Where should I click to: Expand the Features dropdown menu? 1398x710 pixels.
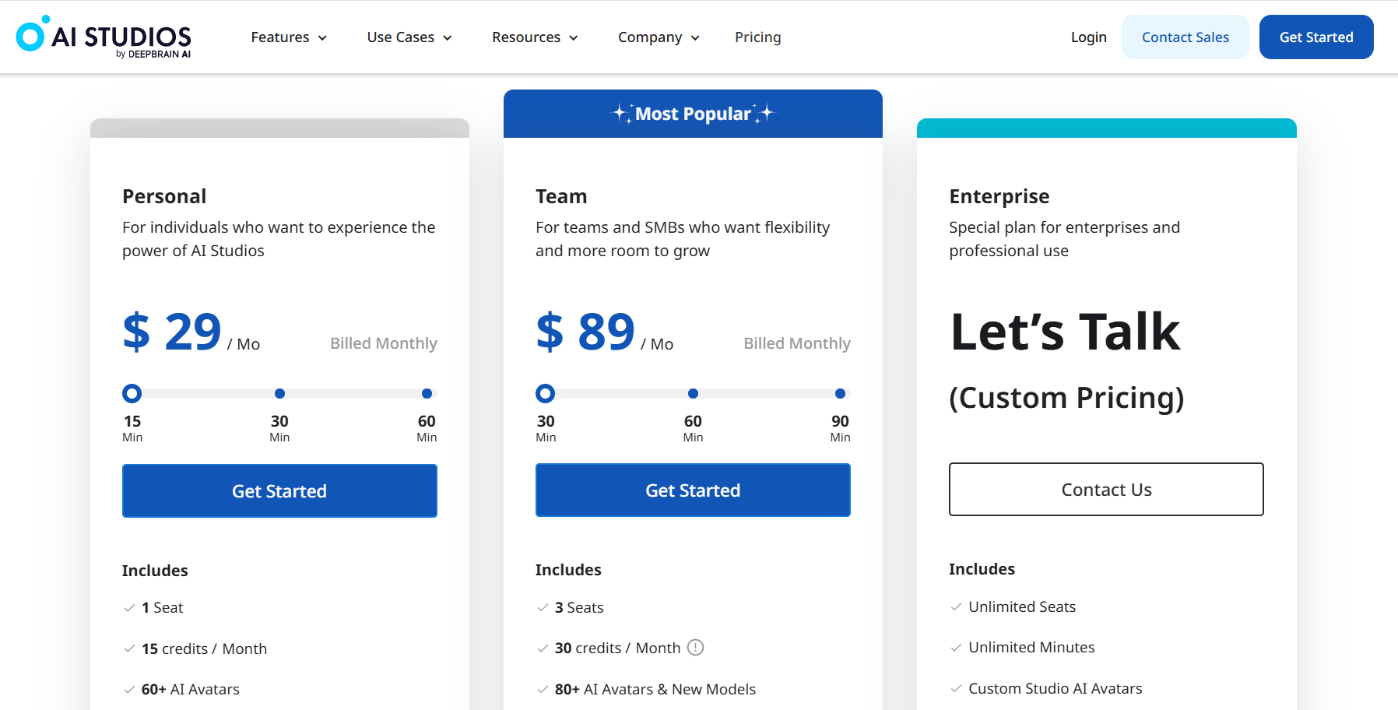[x=288, y=37]
